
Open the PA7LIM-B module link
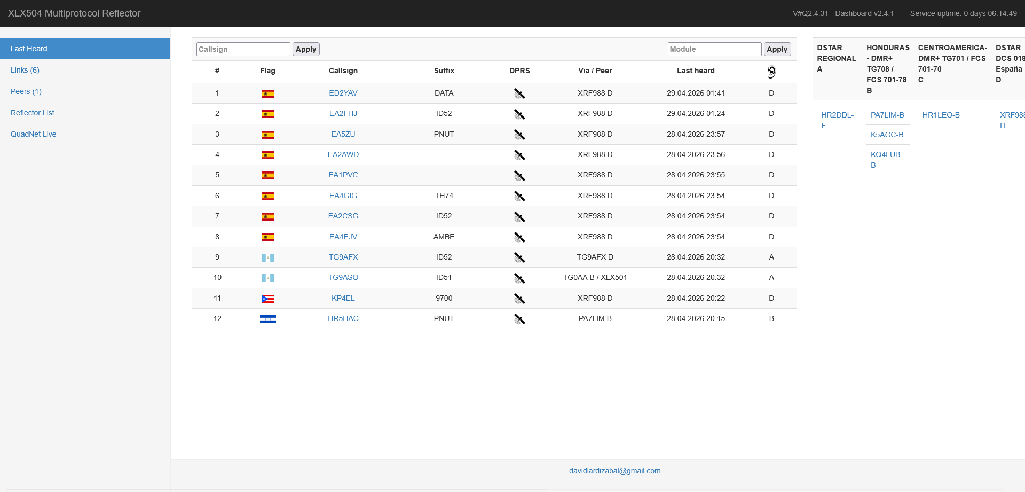click(x=887, y=115)
